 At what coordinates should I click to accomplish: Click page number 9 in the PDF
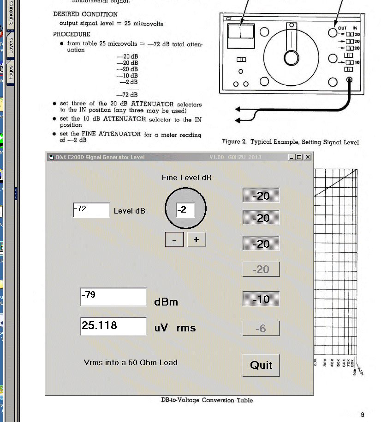(x=363, y=415)
